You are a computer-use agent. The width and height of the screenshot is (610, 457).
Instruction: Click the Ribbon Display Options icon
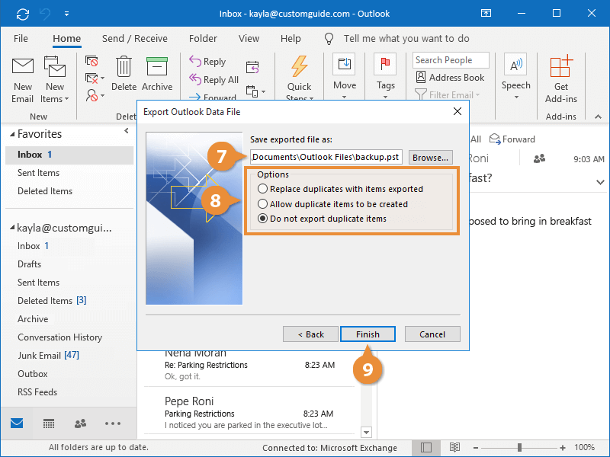tap(486, 14)
